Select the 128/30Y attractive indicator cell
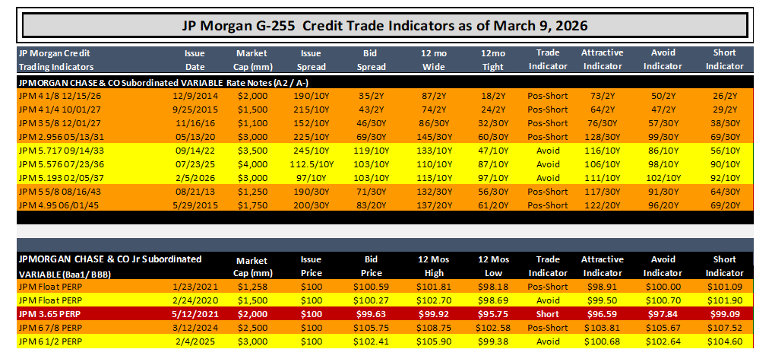Image resolution: width=772 pixels, height=362 pixels. click(x=602, y=136)
